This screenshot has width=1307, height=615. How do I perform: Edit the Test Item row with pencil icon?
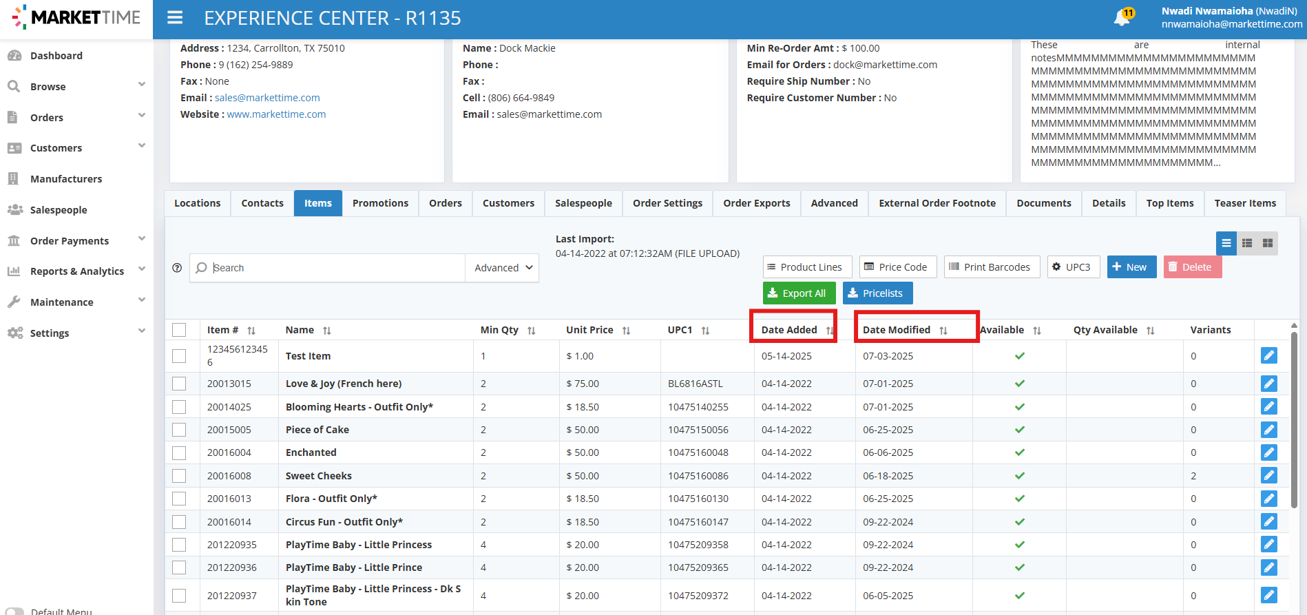tap(1269, 355)
